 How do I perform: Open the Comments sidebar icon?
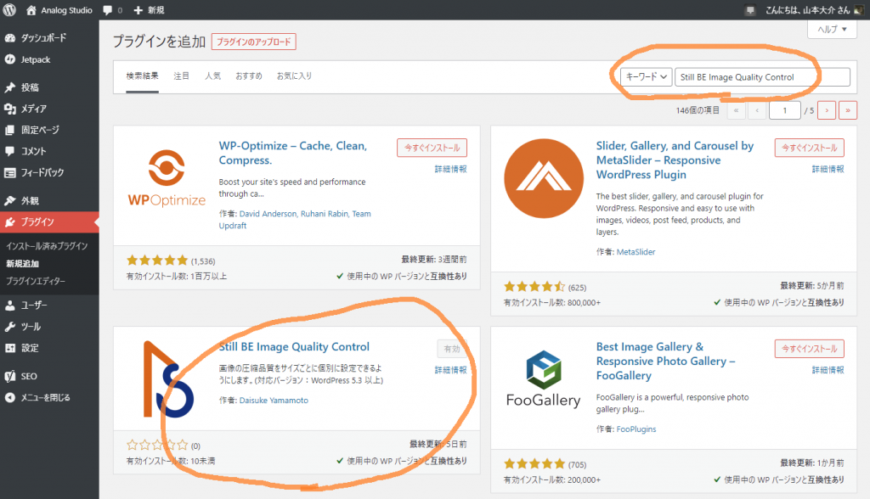pyautogui.click(x=10, y=151)
